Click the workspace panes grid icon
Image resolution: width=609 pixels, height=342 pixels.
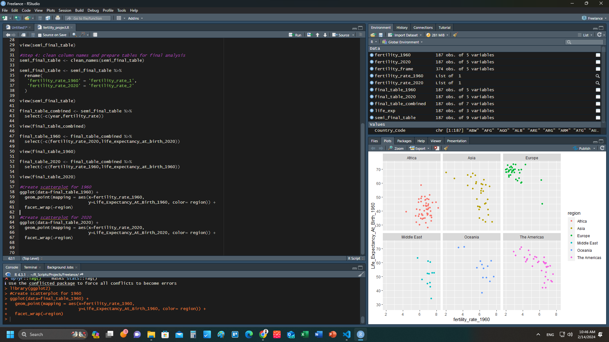(119, 18)
